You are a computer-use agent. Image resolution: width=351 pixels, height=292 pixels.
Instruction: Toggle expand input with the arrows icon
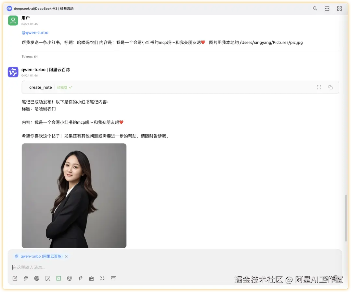point(102,278)
